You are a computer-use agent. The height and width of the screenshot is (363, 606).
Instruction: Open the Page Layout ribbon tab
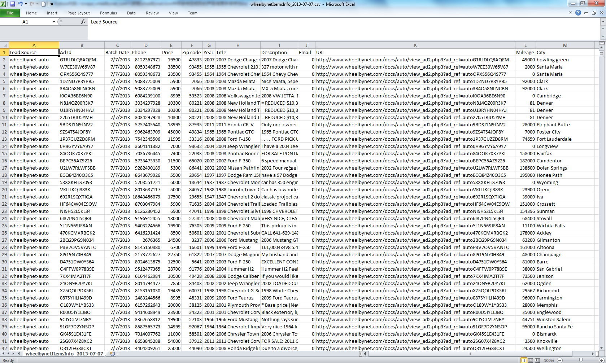(79, 13)
